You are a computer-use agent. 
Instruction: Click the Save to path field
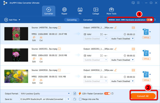43,99
